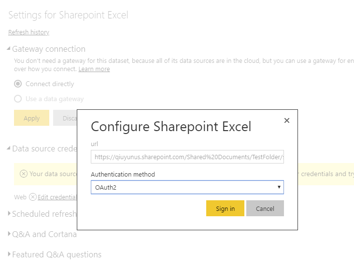Click the Apply button

coord(31,118)
